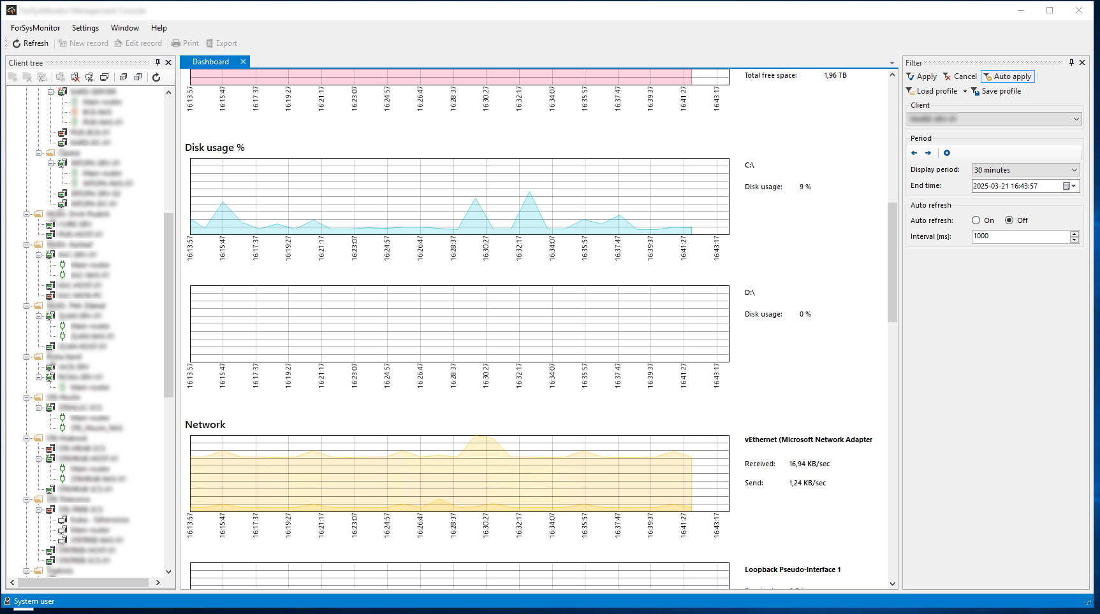1100x614 pixels.
Task: Pin the Client tree panel
Action: pyautogui.click(x=158, y=62)
